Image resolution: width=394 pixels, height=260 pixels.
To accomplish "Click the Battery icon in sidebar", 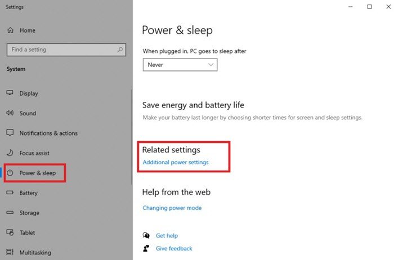I will pos(10,193).
